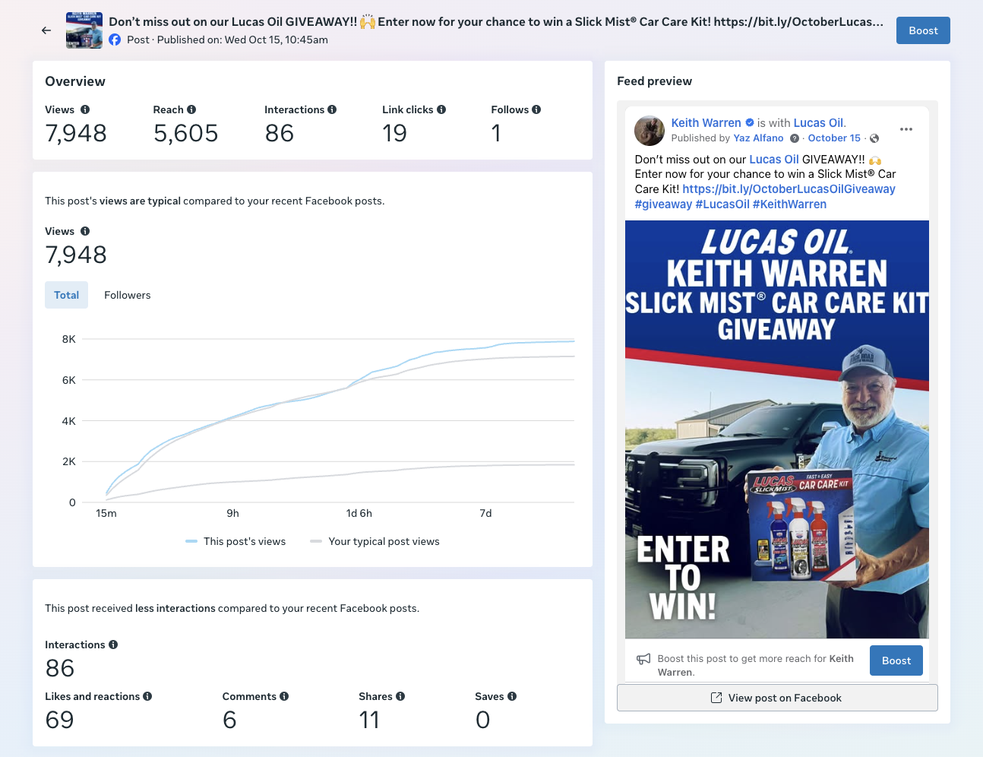983x757 pixels.
Task: Show info tooltip for Saves
Action: click(x=512, y=696)
